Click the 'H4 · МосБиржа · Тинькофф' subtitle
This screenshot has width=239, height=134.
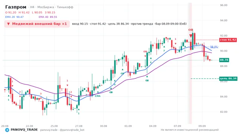click(x=52, y=7)
